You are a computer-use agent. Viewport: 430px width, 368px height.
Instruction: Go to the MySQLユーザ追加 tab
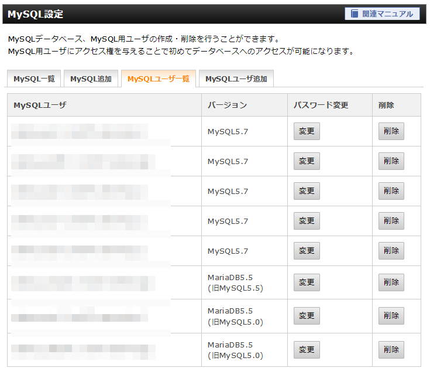pyautogui.click(x=236, y=79)
